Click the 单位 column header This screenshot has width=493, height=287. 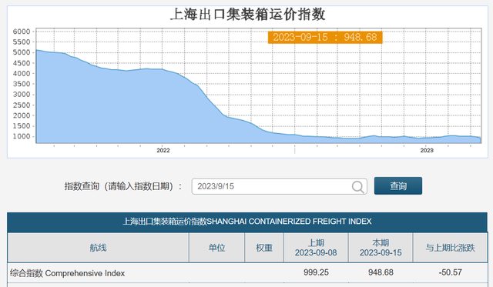216,248
